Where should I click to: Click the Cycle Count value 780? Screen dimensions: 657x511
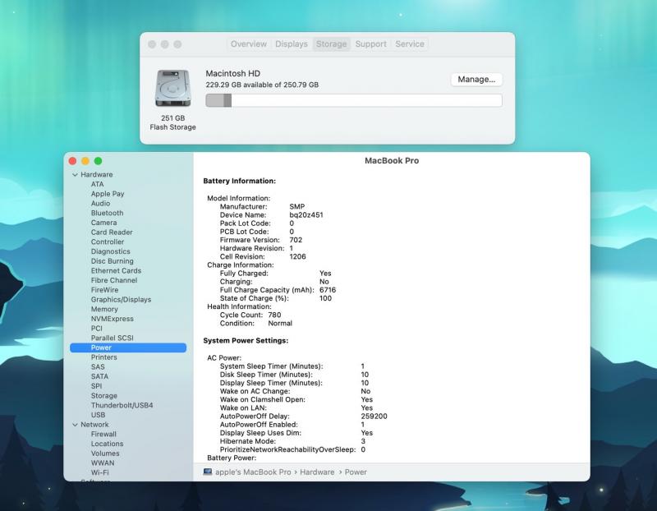coord(274,315)
